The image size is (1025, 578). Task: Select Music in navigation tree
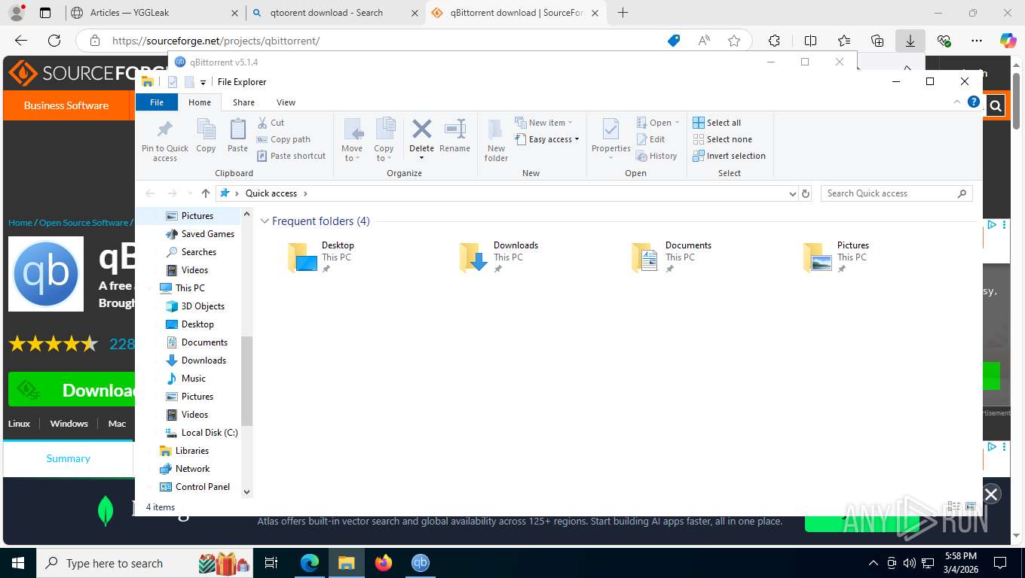[x=185, y=379]
